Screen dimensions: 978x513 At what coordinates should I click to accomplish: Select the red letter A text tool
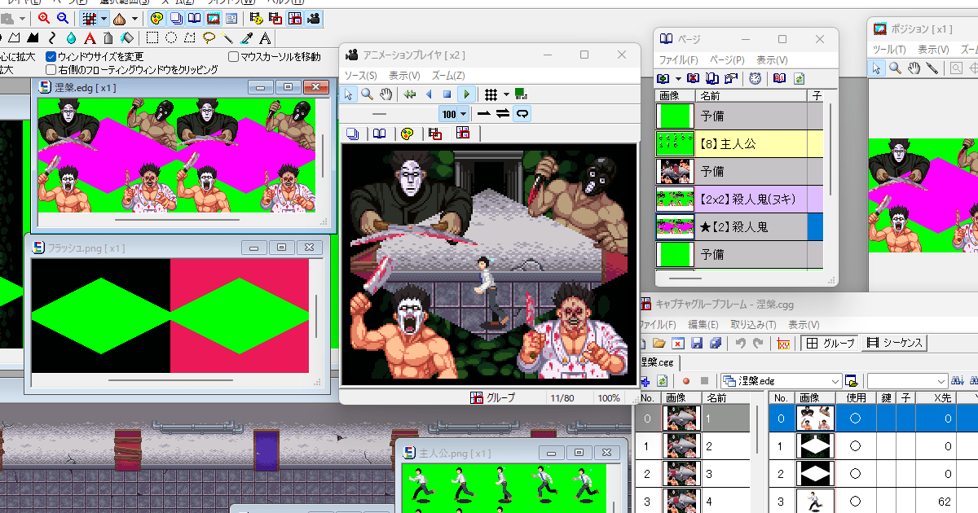pyautogui.click(x=90, y=37)
